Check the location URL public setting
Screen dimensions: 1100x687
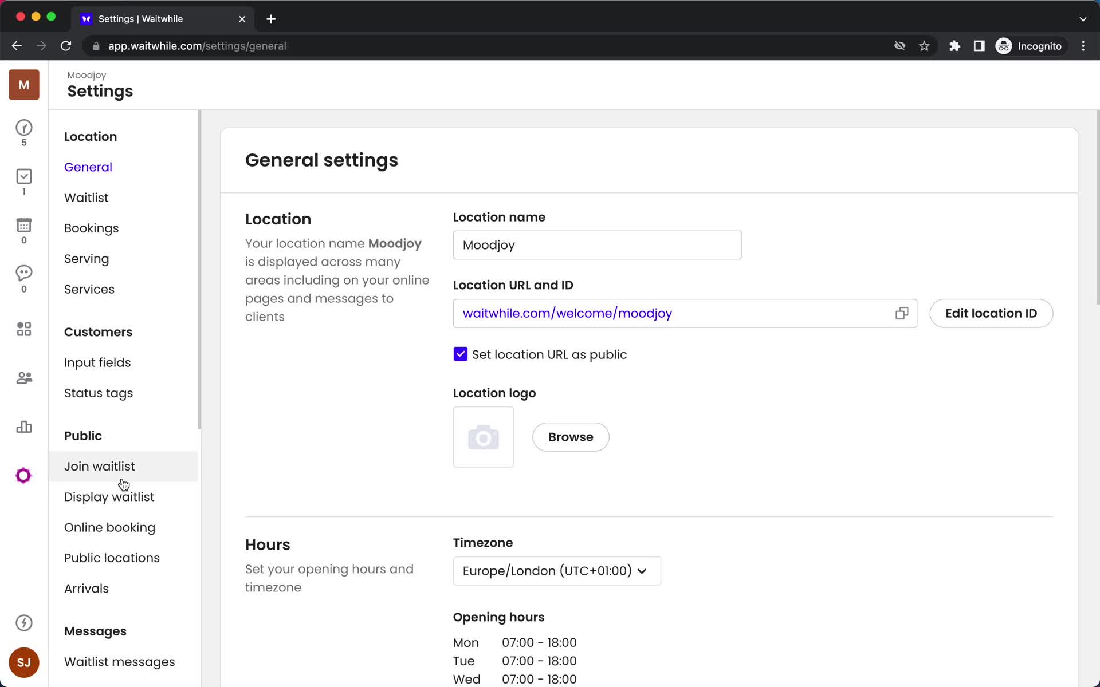pos(460,354)
